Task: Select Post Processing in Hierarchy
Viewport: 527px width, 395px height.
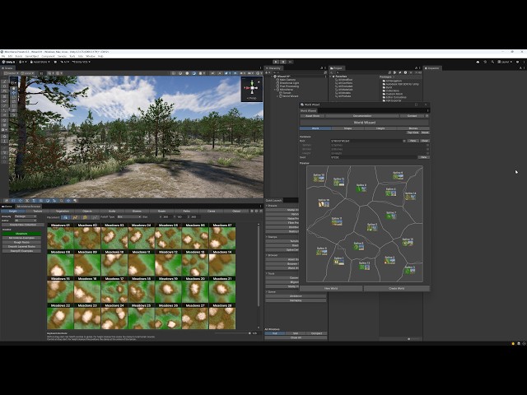Action: tap(289, 86)
